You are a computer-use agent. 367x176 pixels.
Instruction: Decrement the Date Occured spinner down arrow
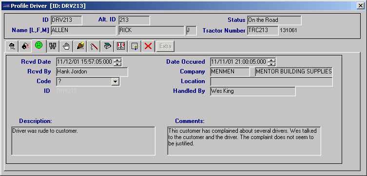pos(271,64)
